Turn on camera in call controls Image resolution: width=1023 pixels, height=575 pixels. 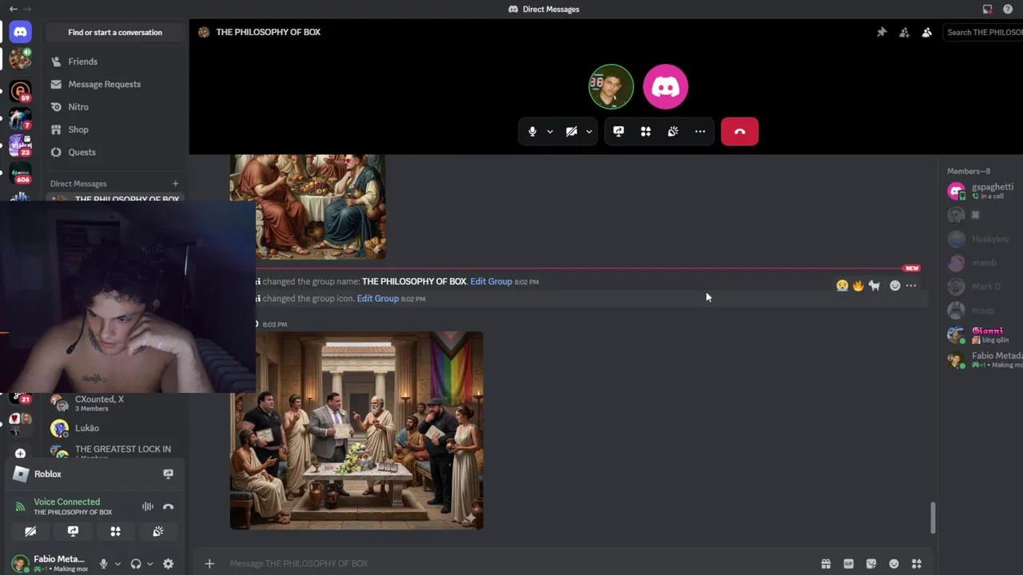(571, 132)
